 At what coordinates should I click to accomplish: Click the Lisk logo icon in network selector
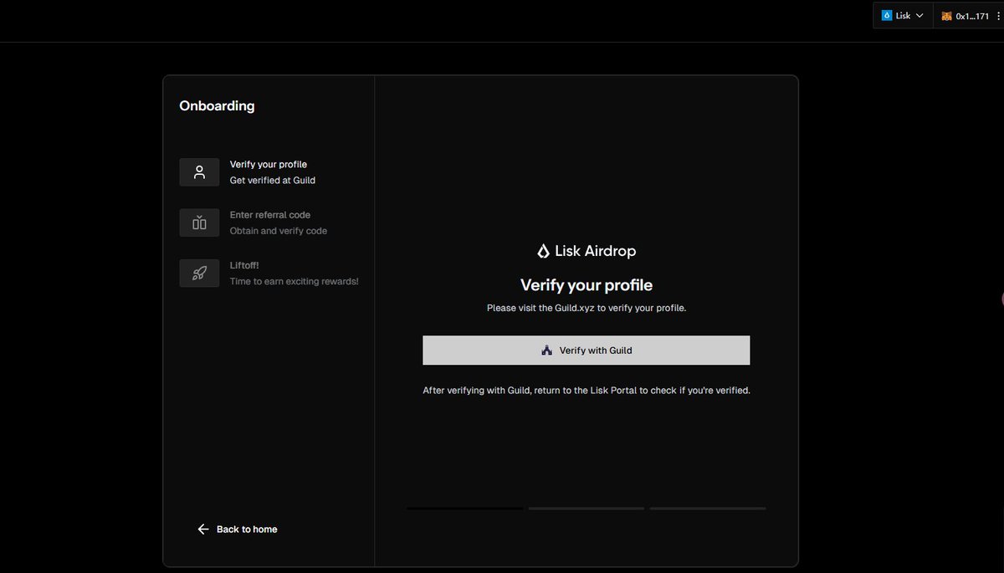pyautogui.click(x=887, y=15)
